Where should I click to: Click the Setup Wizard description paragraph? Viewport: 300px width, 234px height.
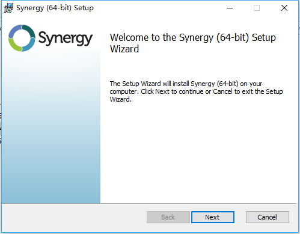[x=196, y=91]
